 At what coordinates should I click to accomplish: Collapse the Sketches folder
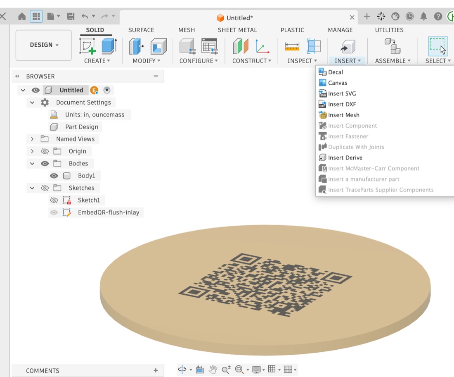(32, 188)
